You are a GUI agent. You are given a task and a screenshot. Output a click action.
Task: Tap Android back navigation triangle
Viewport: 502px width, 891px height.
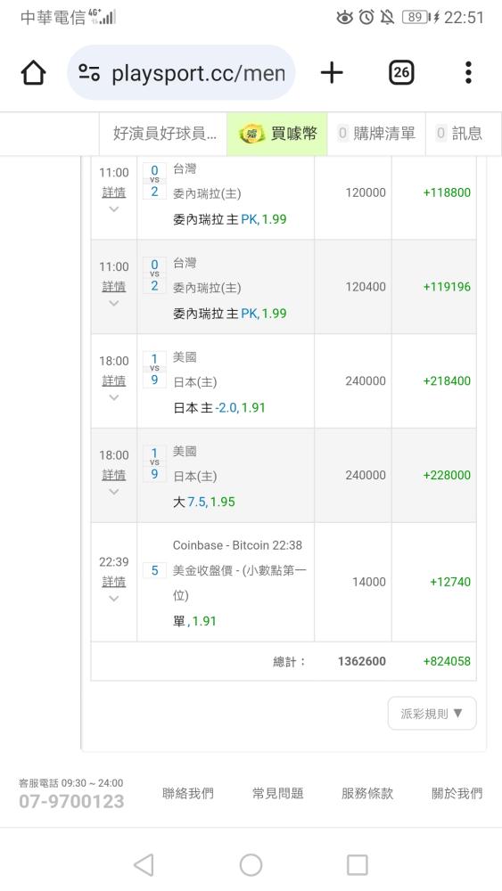pyautogui.click(x=144, y=865)
